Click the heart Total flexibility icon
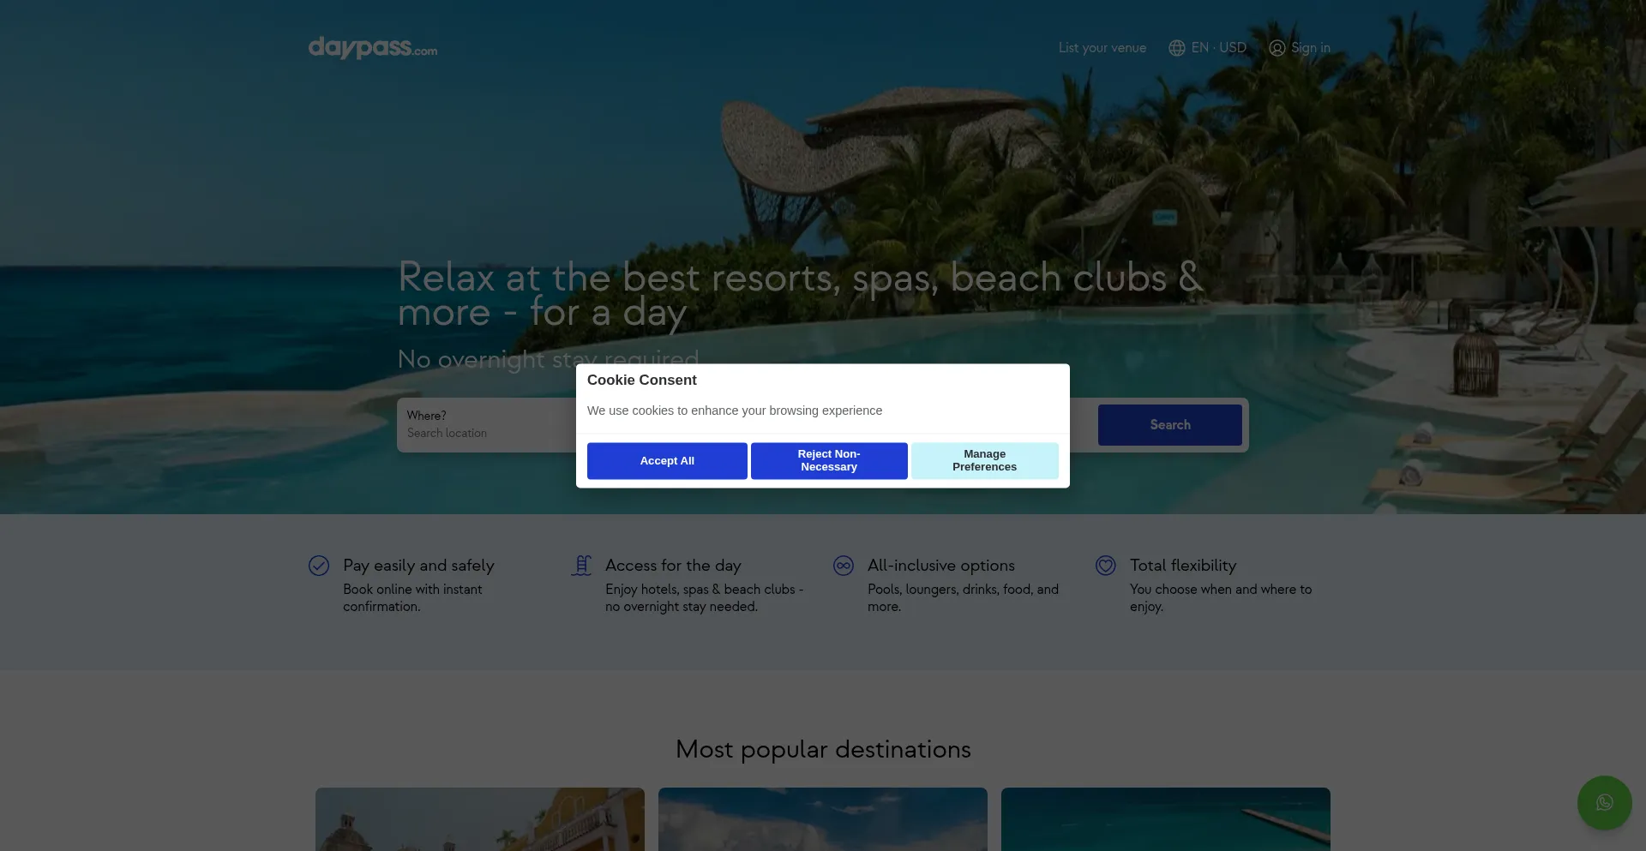Image resolution: width=1646 pixels, height=851 pixels. coord(1105,566)
